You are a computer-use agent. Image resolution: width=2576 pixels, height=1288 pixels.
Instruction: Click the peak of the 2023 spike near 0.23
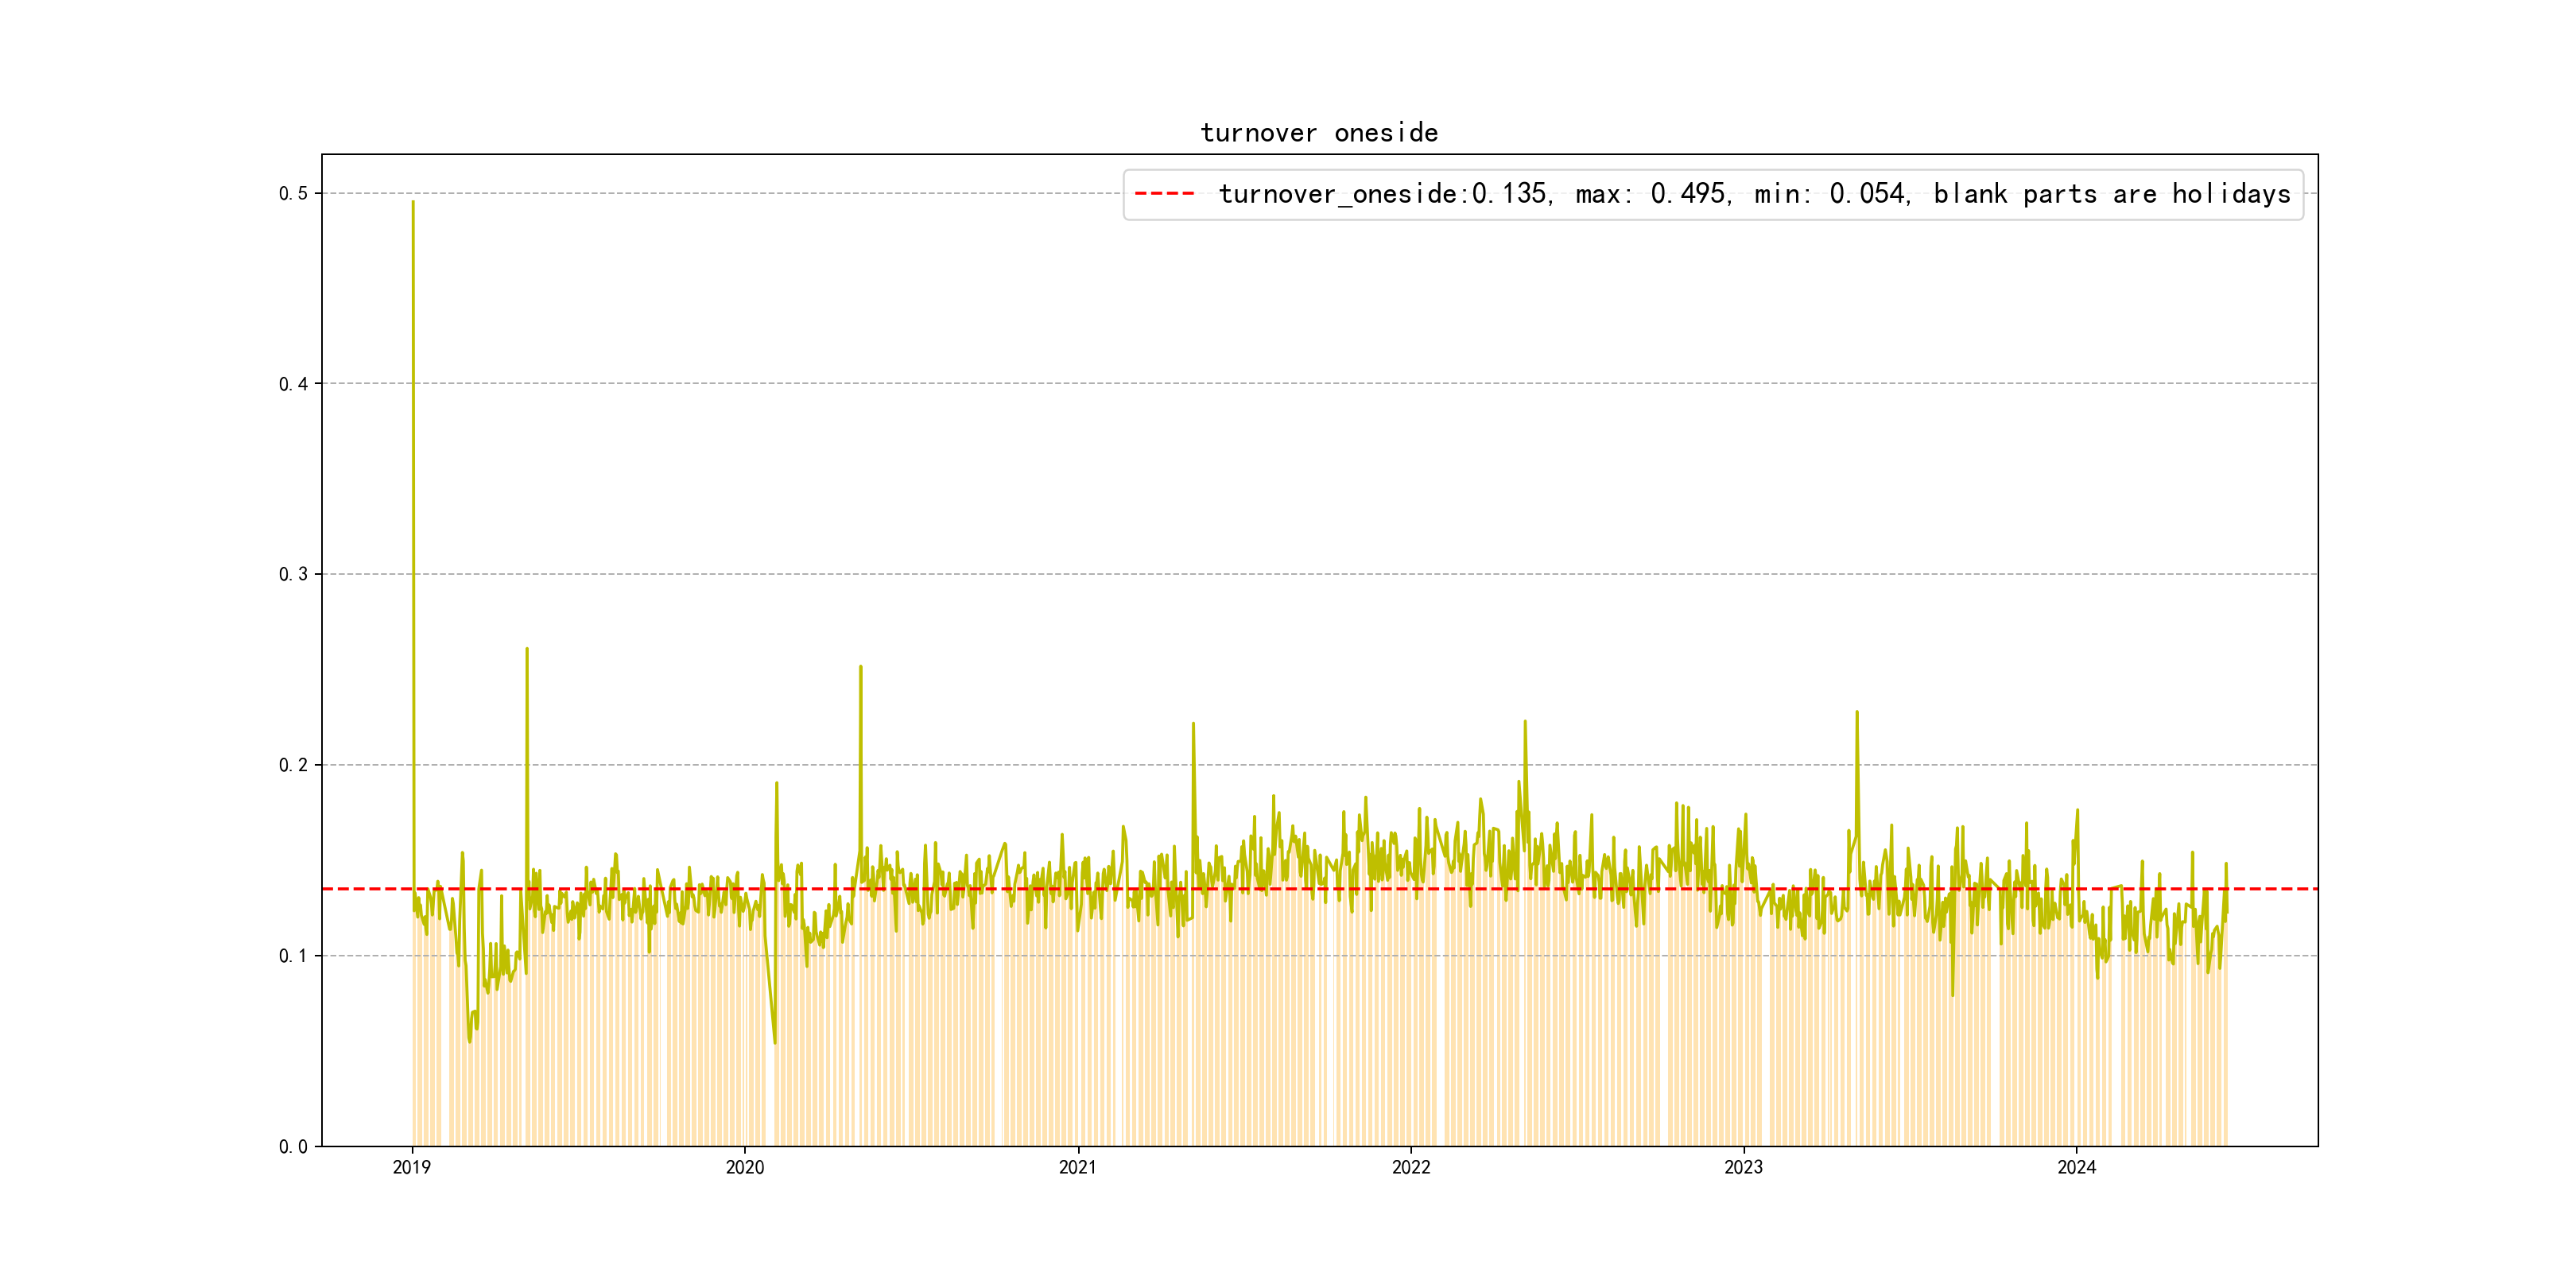tap(1857, 713)
